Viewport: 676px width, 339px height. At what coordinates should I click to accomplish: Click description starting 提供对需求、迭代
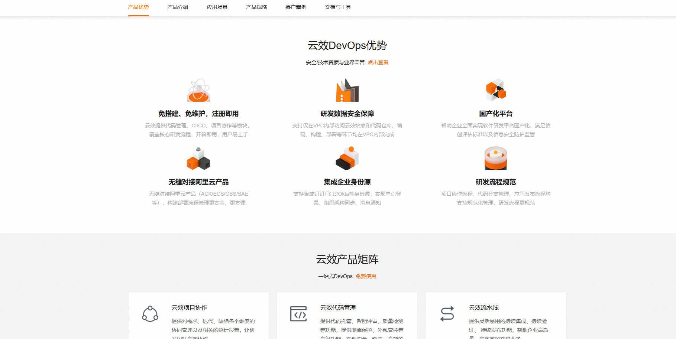[213, 328]
